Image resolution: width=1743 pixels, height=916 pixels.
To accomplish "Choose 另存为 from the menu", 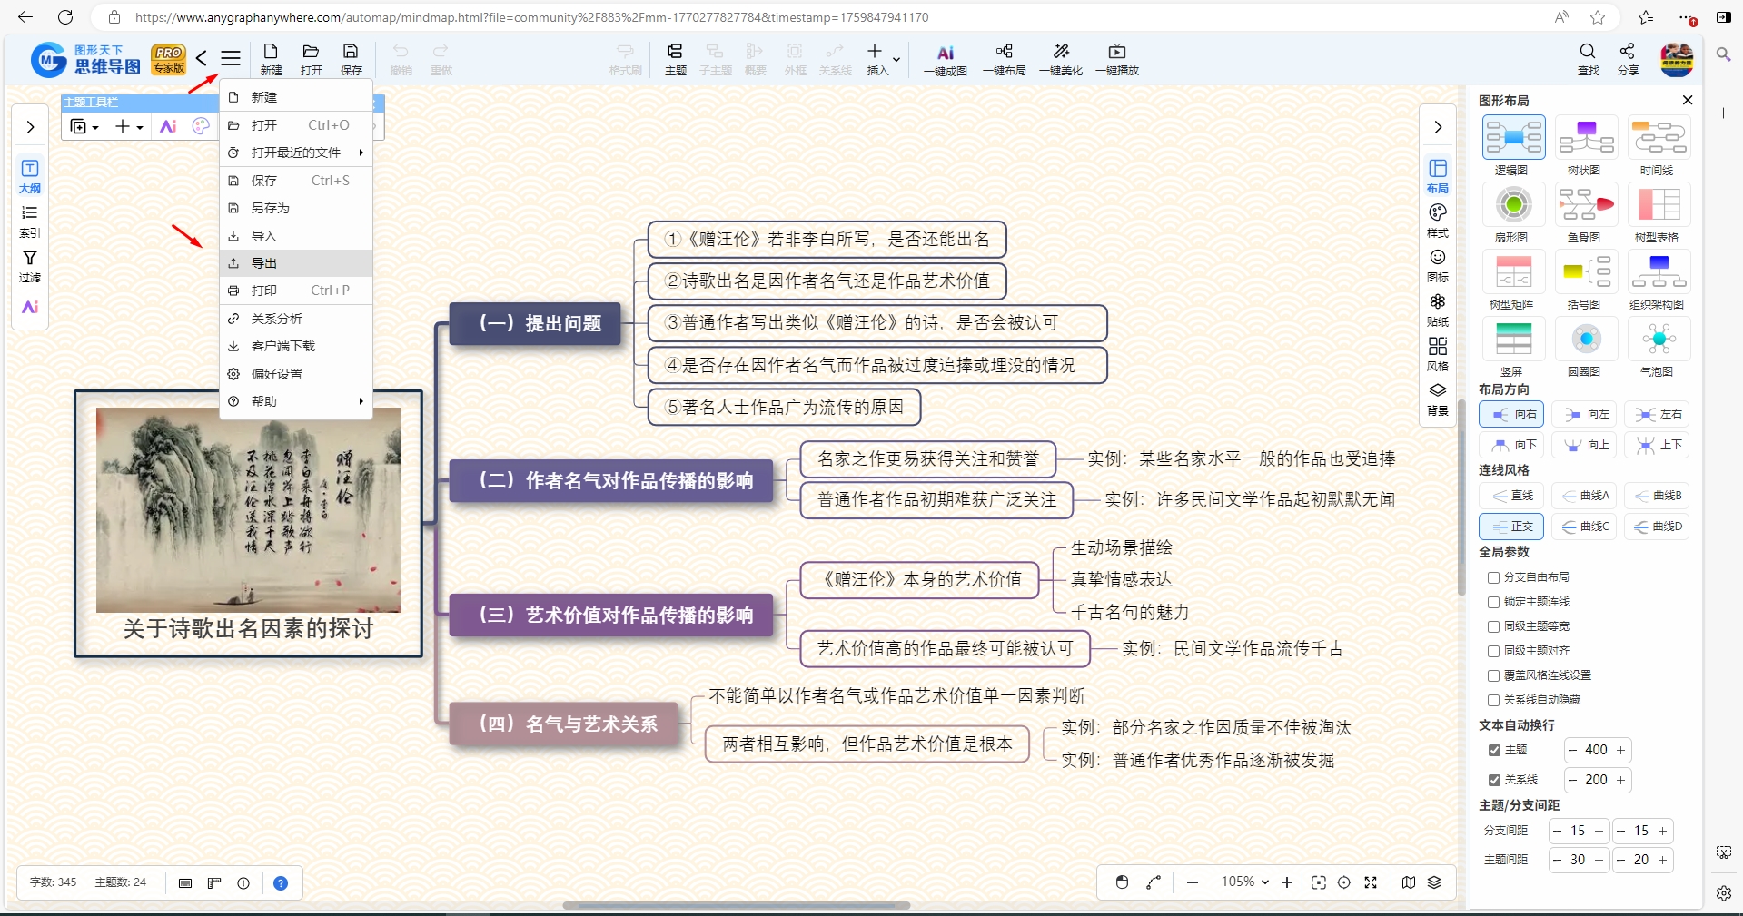I will point(296,208).
